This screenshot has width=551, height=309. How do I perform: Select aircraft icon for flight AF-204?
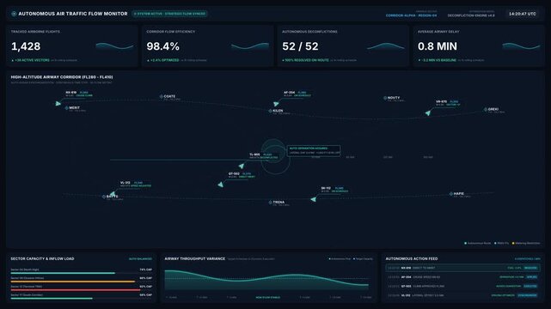click(276, 104)
